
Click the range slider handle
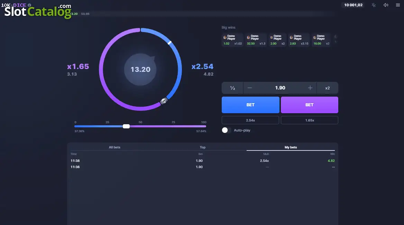point(126,126)
